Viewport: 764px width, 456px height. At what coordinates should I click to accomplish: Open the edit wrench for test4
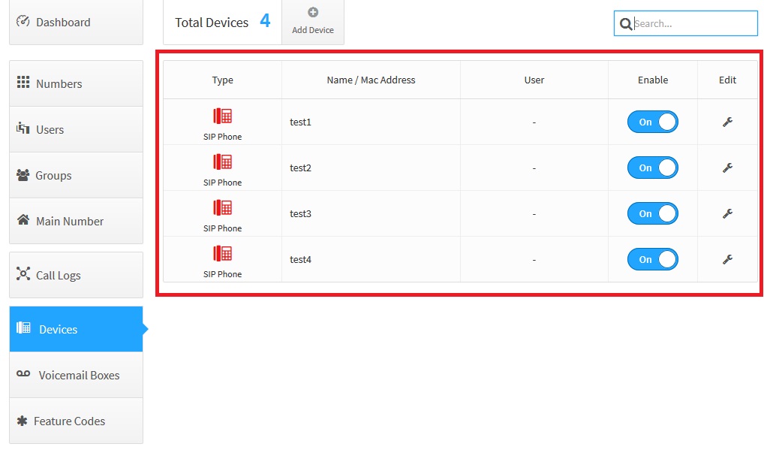727,259
